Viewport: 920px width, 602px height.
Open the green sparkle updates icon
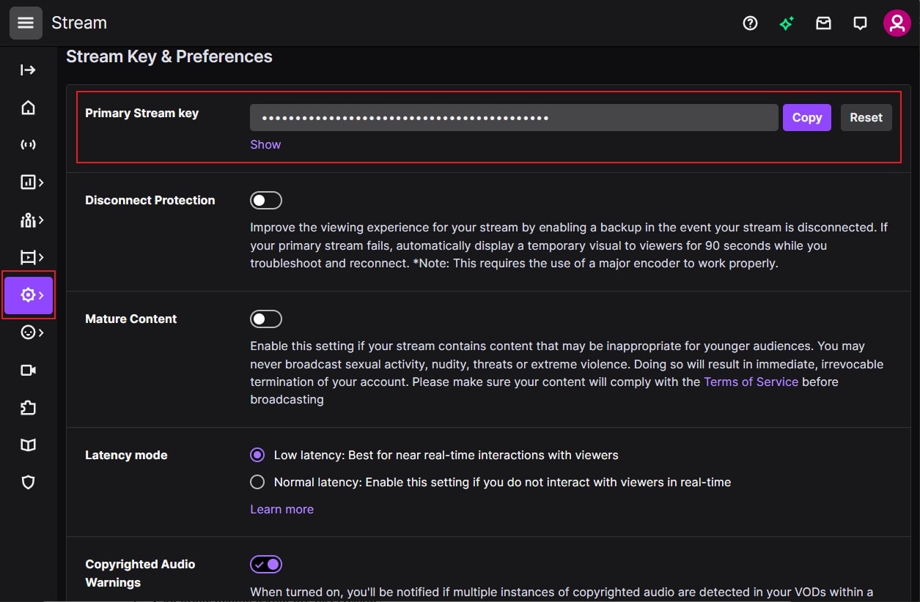[x=787, y=23]
